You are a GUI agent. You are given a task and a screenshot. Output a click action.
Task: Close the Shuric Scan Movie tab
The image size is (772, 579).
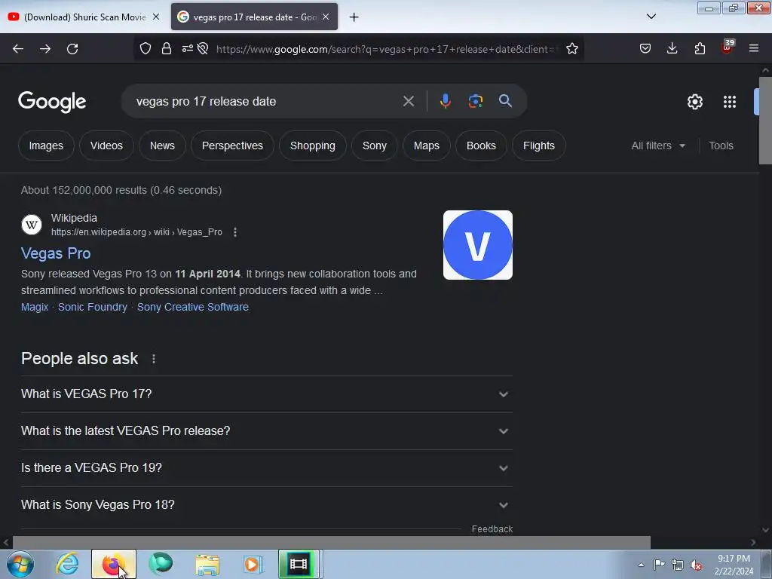click(x=156, y=17)
